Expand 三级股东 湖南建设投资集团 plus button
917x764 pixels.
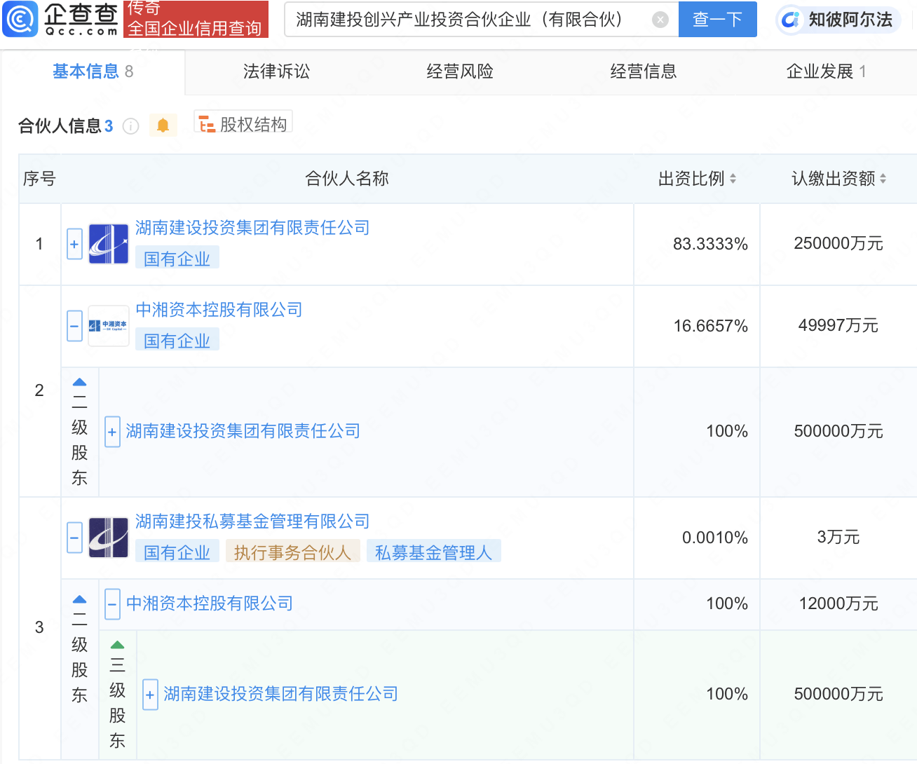tap(150, 695)
